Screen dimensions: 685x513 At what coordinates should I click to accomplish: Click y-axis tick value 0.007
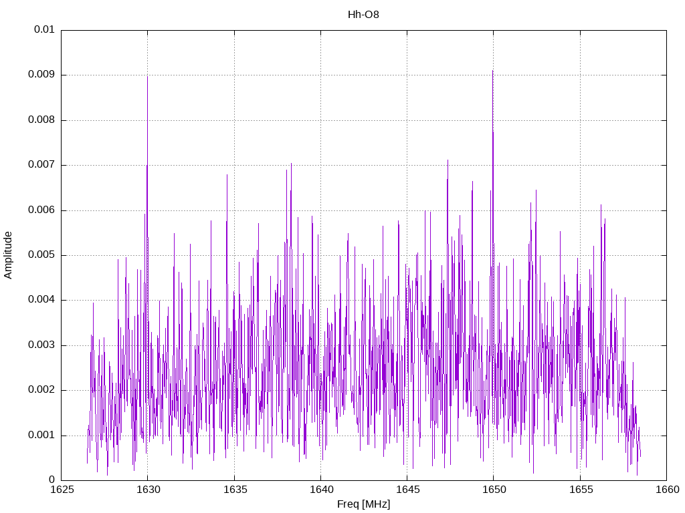(41, 164)
